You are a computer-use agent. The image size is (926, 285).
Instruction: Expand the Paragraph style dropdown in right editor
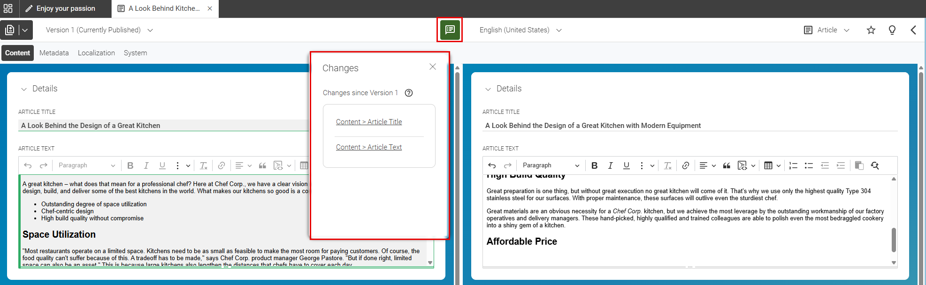551,165
